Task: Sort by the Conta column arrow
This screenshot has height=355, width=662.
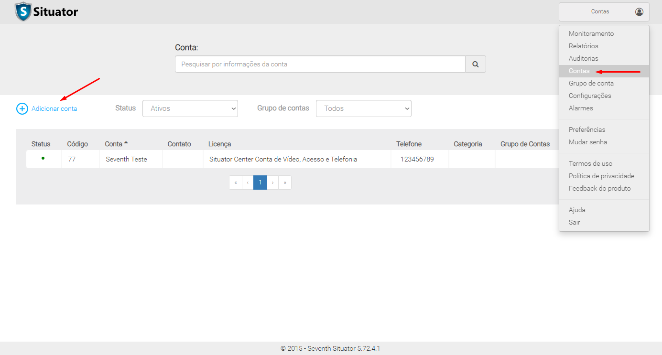Action: click(126, 143)
